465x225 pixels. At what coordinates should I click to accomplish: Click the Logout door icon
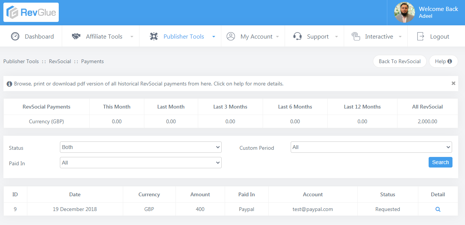coord(421,36)
